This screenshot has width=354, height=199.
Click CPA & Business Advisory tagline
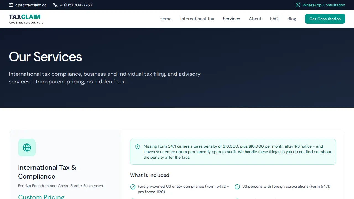26,23
